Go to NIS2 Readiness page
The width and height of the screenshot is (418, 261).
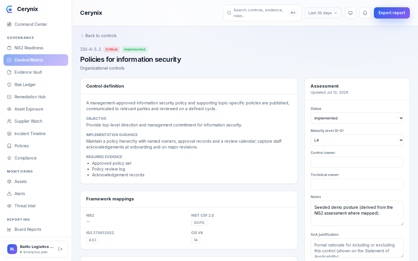[36, 48]
